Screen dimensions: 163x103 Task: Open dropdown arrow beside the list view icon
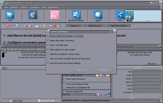coord(40,26)
